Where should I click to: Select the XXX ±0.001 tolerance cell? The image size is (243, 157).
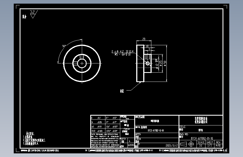(98, 131)
